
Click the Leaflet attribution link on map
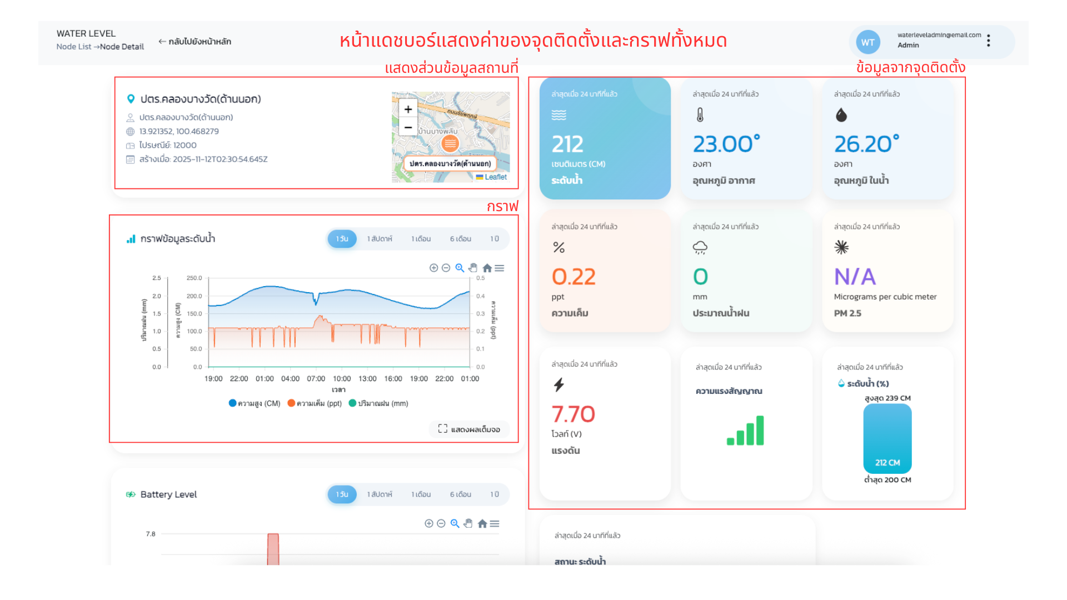(x=496, y=177)
